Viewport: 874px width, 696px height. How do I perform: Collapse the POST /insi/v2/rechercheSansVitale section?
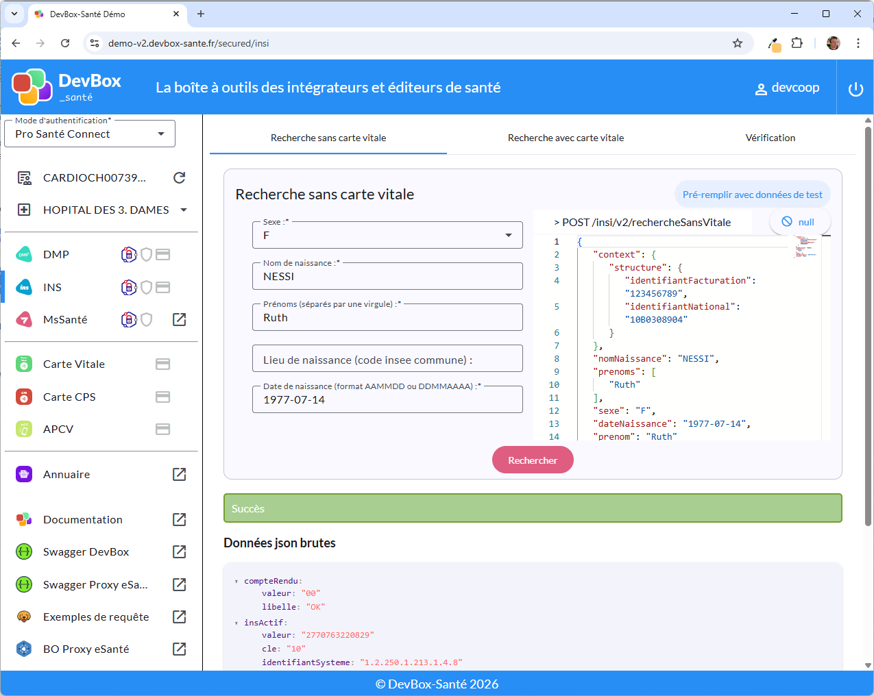[x=642, y=222]
